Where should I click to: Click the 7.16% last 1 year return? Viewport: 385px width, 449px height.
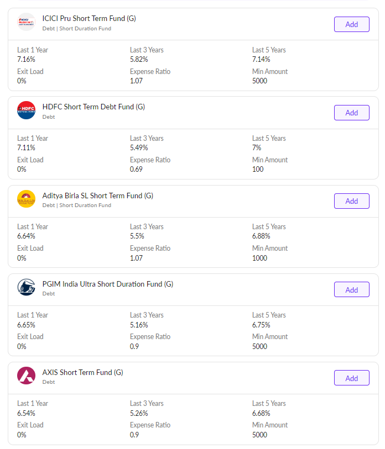coord(26,59)
